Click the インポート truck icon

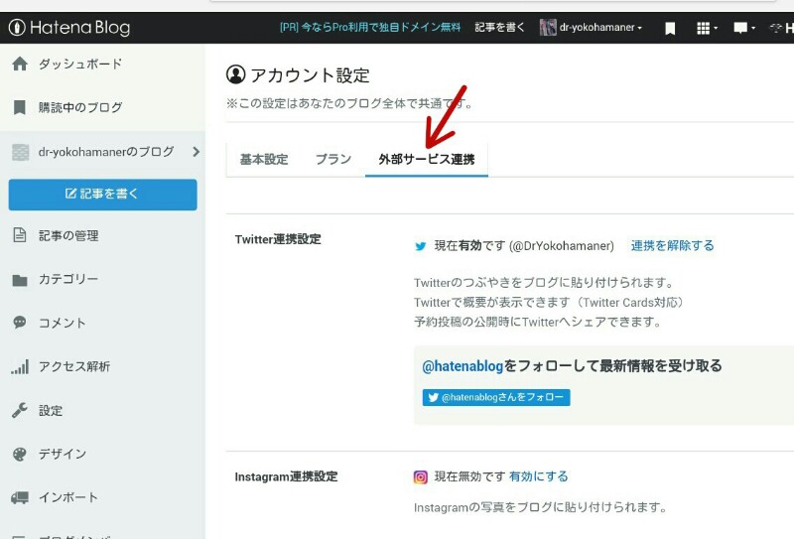(20, 497)
